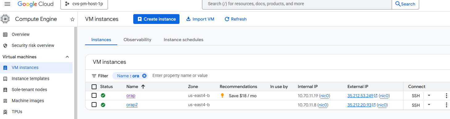The image size is (450, 119).
Task: Click the TPUs sidebar icon
Action: [x=5, y=112]
